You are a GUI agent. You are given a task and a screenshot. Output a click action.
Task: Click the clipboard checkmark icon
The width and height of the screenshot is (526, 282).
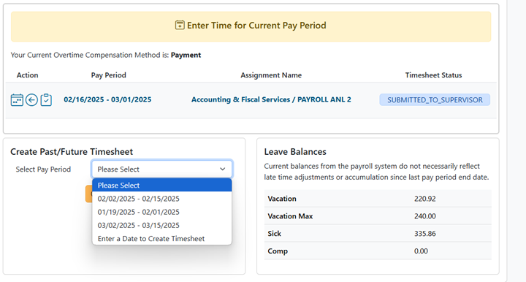tap(46, 100)
